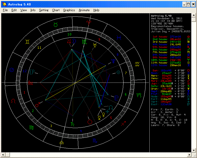Maximize the Astrolog window
197x158 pixels.
[x=188, y=4]
